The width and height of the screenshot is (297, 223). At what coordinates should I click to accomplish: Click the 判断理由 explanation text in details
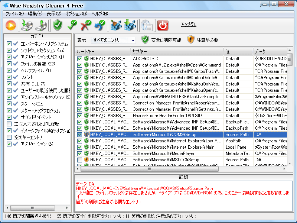coord(182,195)
